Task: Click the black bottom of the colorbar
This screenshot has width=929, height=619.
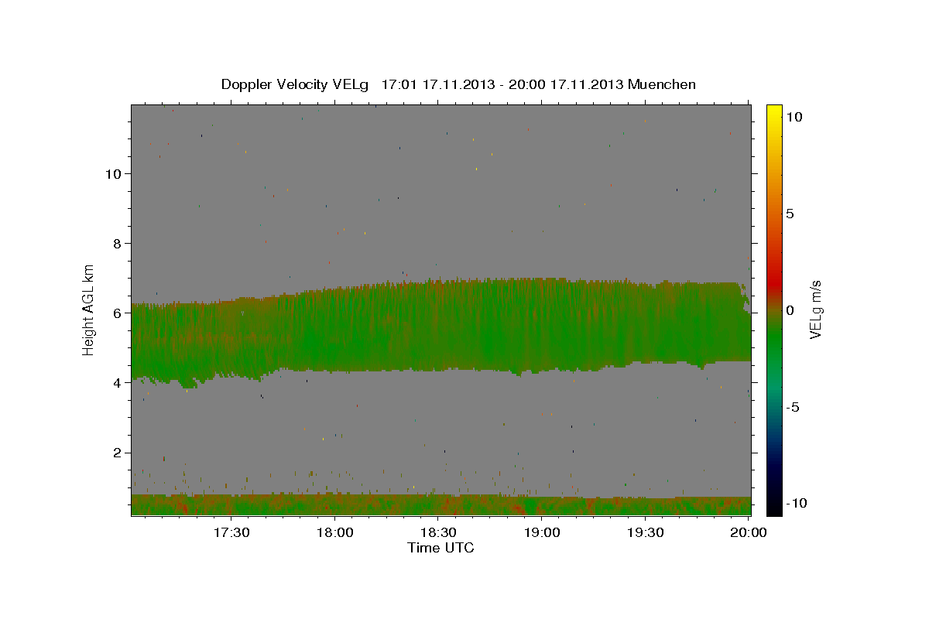Action: pos(774,507)
